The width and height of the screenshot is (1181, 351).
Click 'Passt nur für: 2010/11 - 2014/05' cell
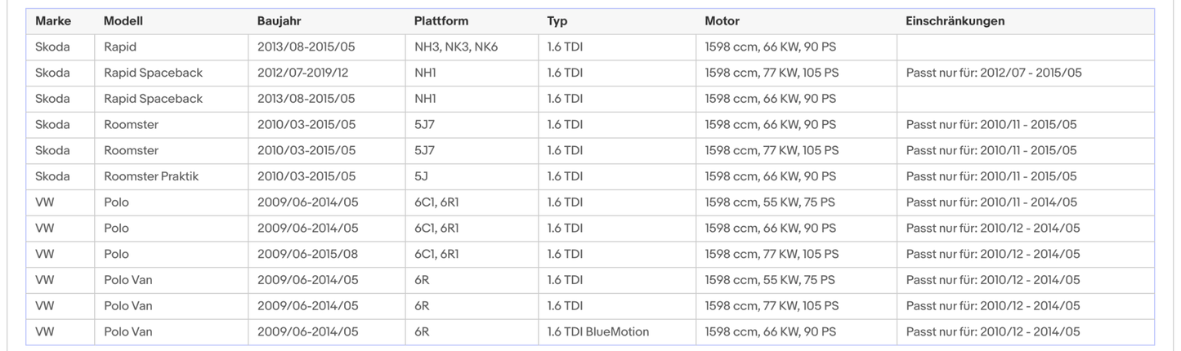pyautogui.click(x=991, y=202)
